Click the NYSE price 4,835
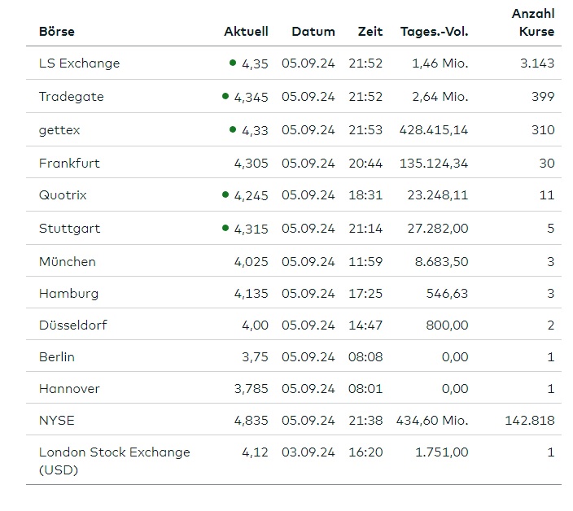The image size is (573, 511). click(251, 420)
